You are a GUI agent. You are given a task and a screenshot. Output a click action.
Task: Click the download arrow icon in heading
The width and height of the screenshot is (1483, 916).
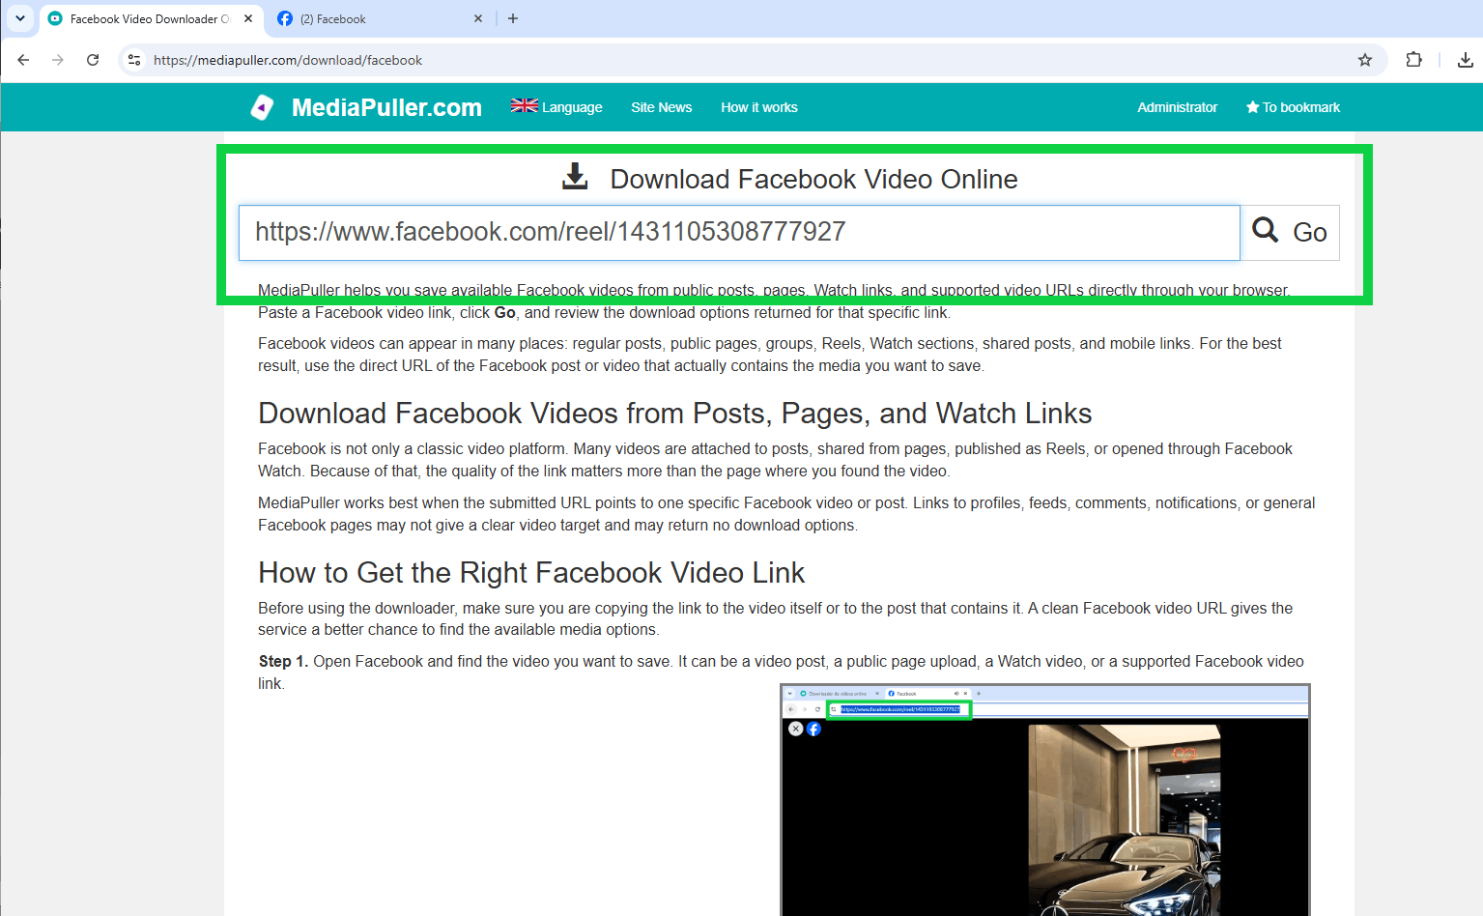point(575,176)
